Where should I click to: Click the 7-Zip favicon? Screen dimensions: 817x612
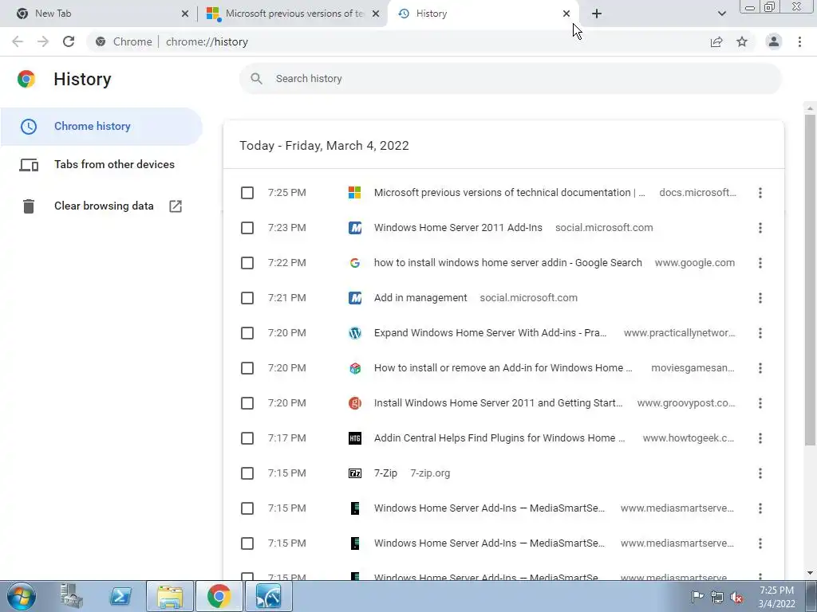pyautogui.click(x=355, y=473)
